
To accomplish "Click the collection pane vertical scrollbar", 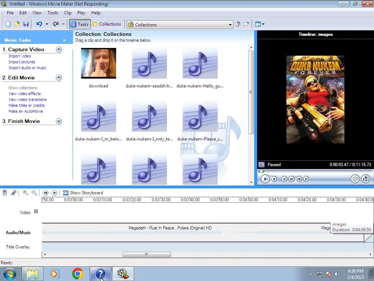I will tap(251, 92).
